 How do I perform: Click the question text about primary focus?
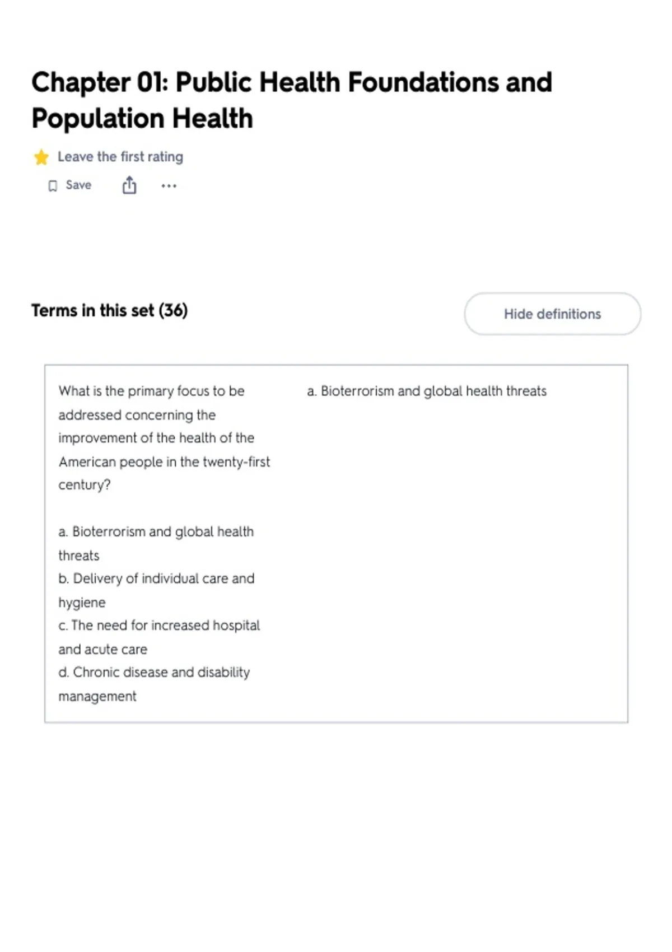click(x=164, y=438)
